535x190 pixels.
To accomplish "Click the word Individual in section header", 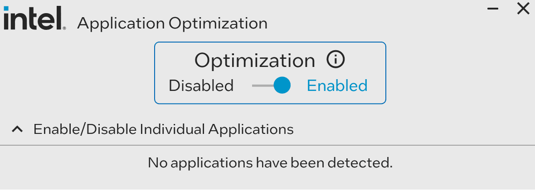I will click(x=172, y=129).
